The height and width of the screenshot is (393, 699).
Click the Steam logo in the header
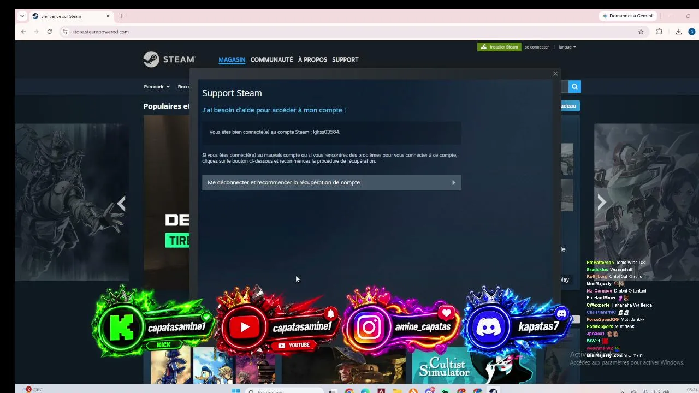169,59
